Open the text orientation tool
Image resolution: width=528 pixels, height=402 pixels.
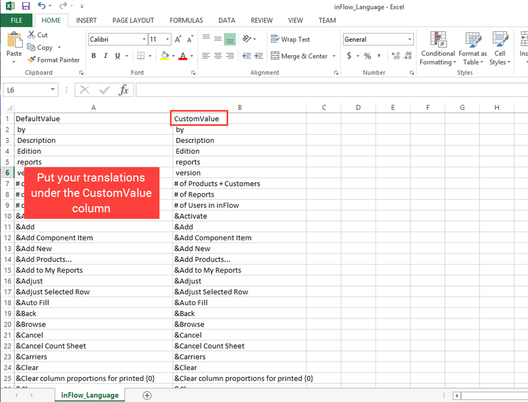coord(249,39)
